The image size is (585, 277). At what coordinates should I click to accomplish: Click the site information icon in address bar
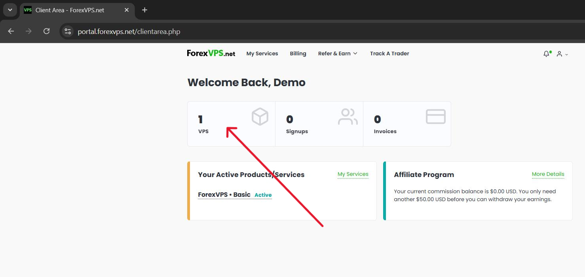click(68, 31)
